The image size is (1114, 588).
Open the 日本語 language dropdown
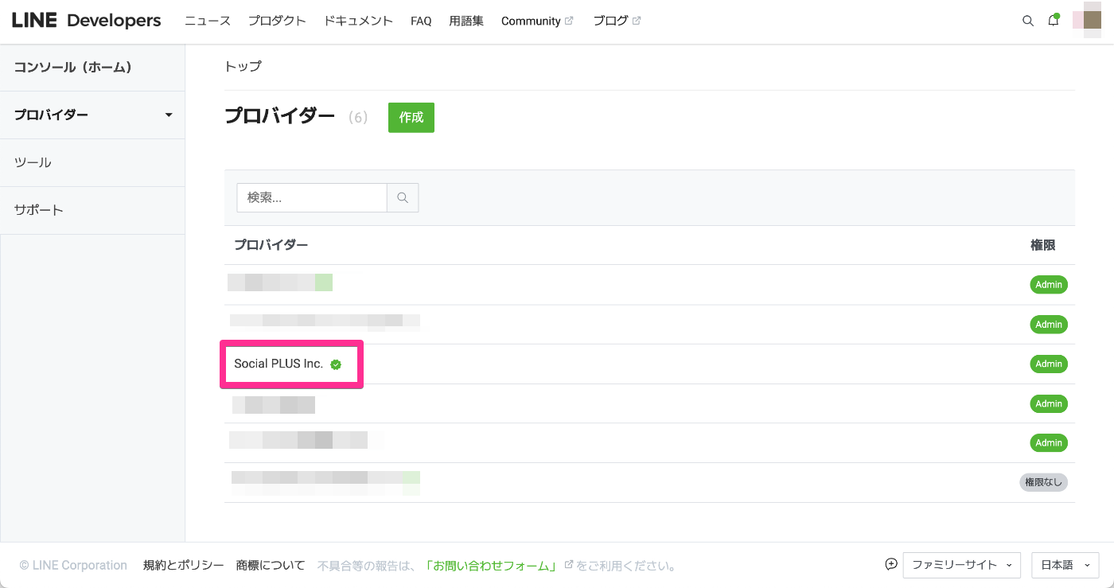tap(1065, 565)
